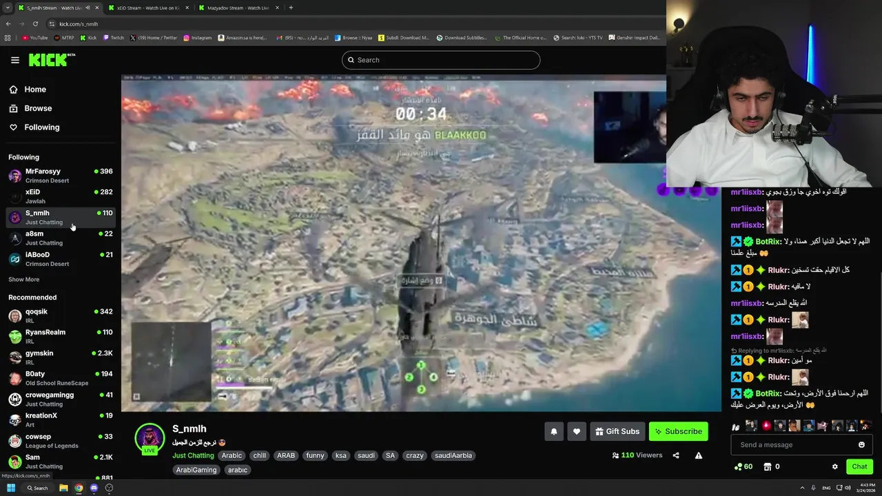Reload the current page
The width and height of the screenshot is (882, 496).
(x=36, y=23)
